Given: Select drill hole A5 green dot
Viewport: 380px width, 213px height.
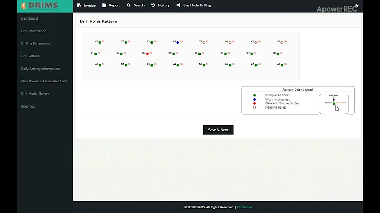Looking at the screenshot, I should (x=204, y=65).
